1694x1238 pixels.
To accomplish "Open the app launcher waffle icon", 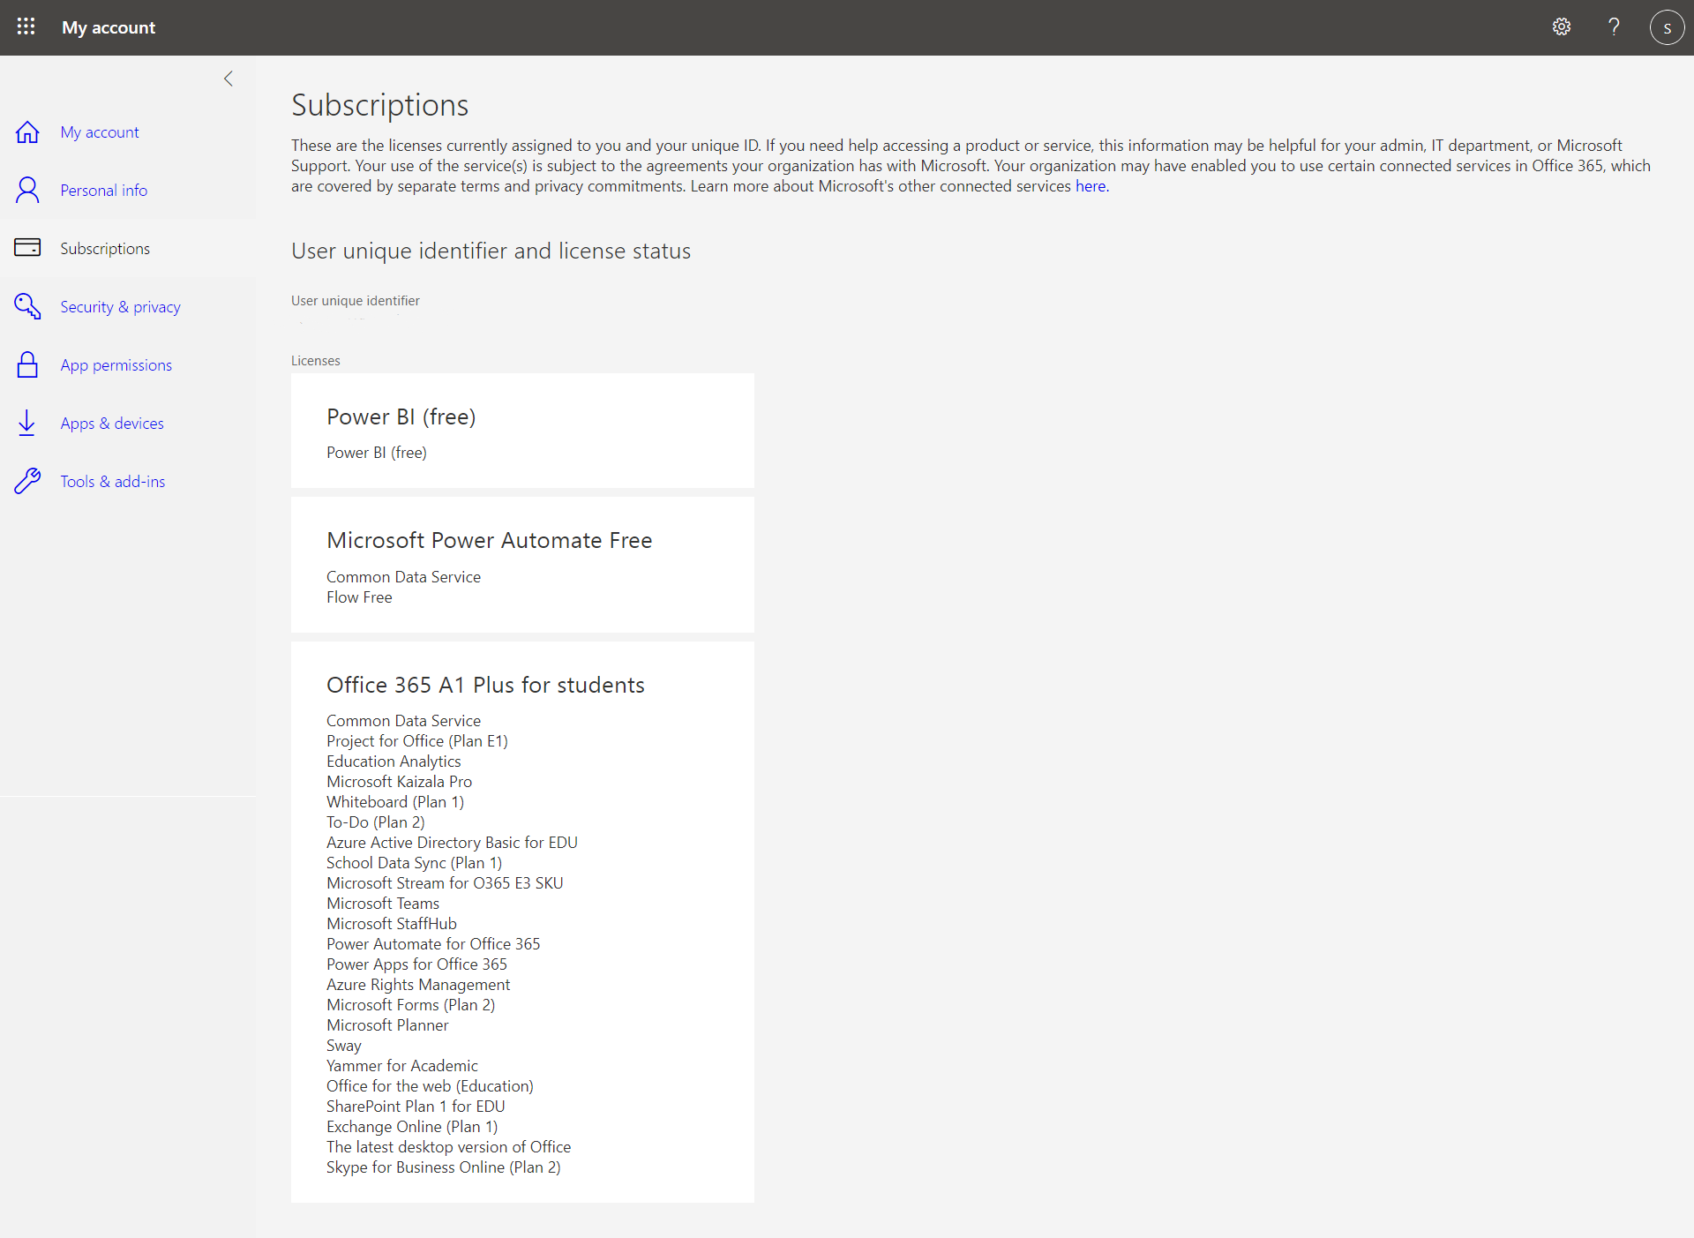I will click(x=26, y=26).
